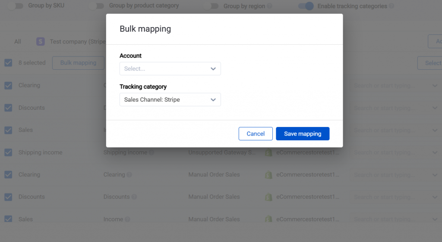Click Shopify icon in Manual Order Sales Clearing row

coord(268,175)
